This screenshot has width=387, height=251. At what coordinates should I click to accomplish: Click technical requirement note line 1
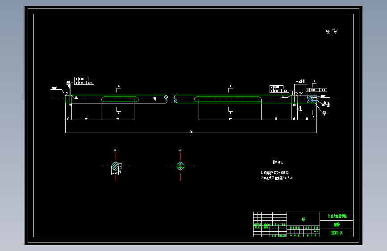click(275, 172)
